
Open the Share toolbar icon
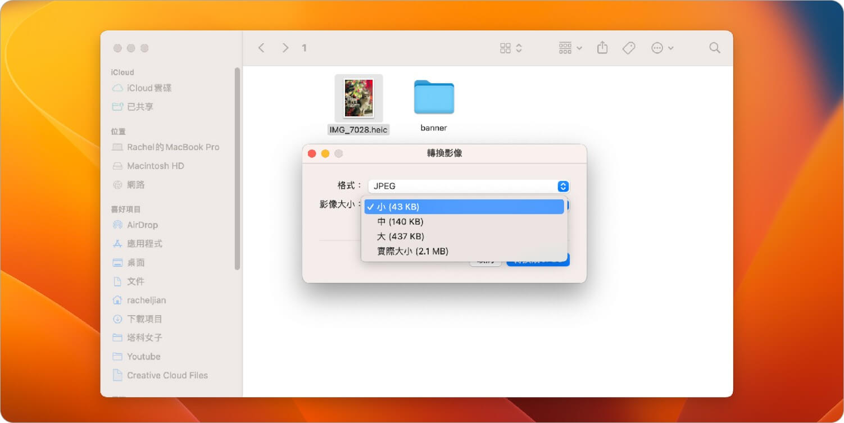click(x=602, y=48)
